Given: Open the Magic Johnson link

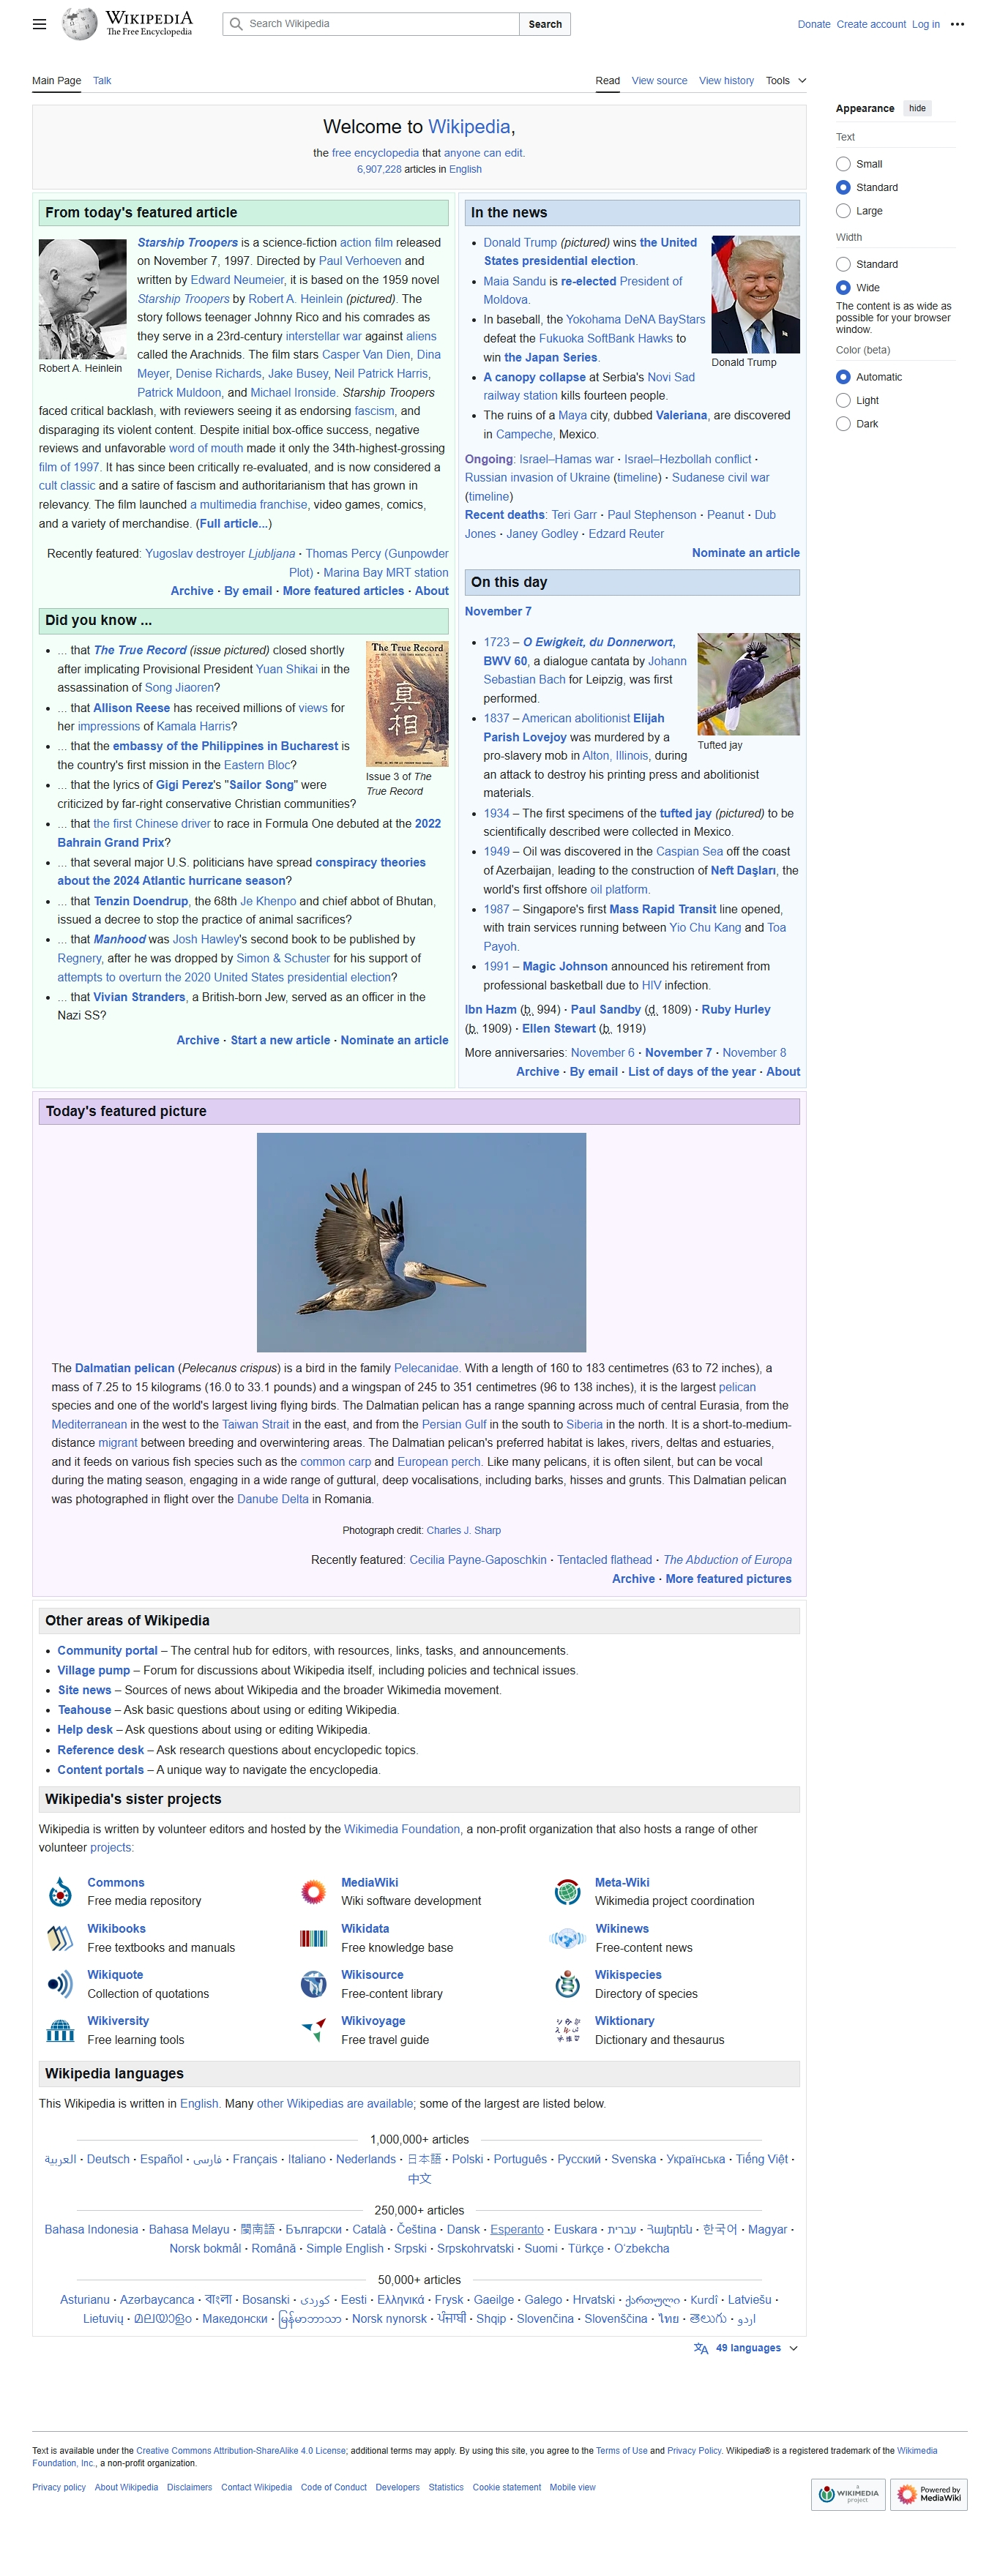Looking at the screenshot, I should point(565,966).
